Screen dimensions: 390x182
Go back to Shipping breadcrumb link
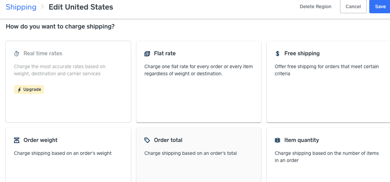click(21, 7)
